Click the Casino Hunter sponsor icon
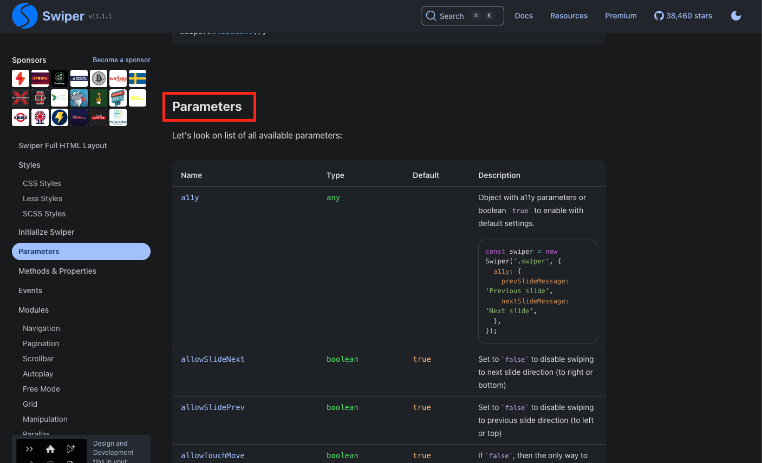This screenshot has width=762, height=463. click(x=98, y=117)
